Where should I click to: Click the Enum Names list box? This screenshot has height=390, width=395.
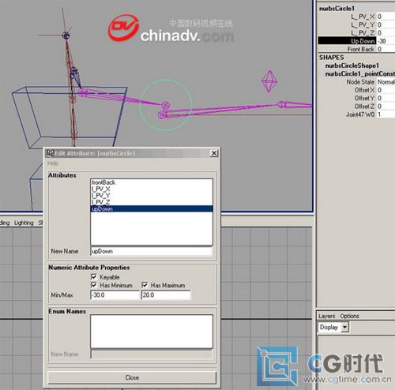[152, 332]
